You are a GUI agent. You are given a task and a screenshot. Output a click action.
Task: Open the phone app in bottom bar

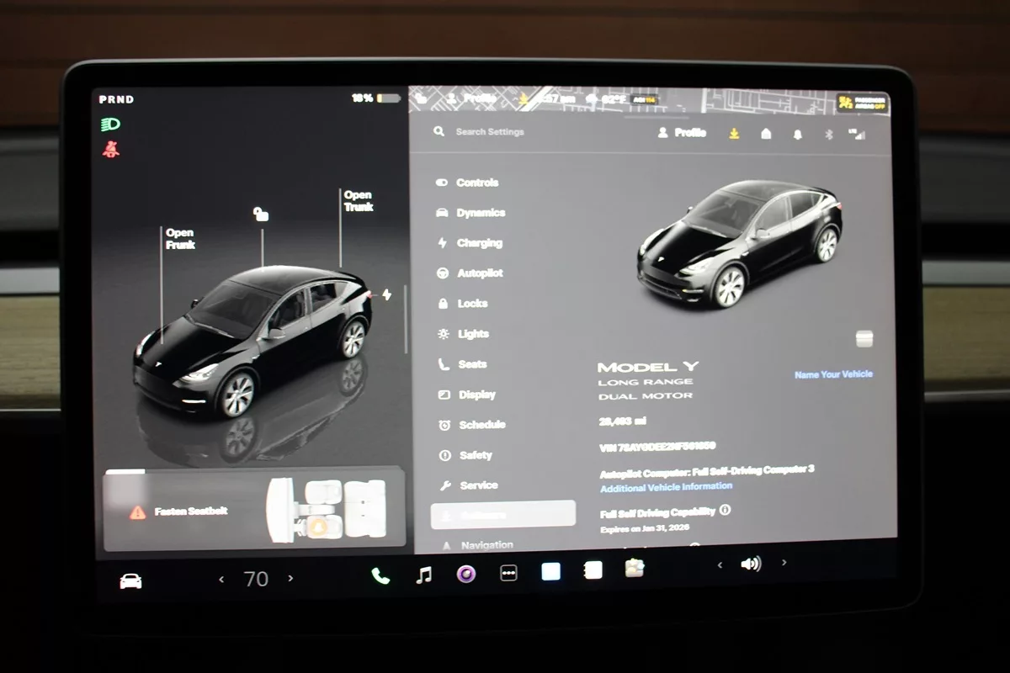[380, 575]
